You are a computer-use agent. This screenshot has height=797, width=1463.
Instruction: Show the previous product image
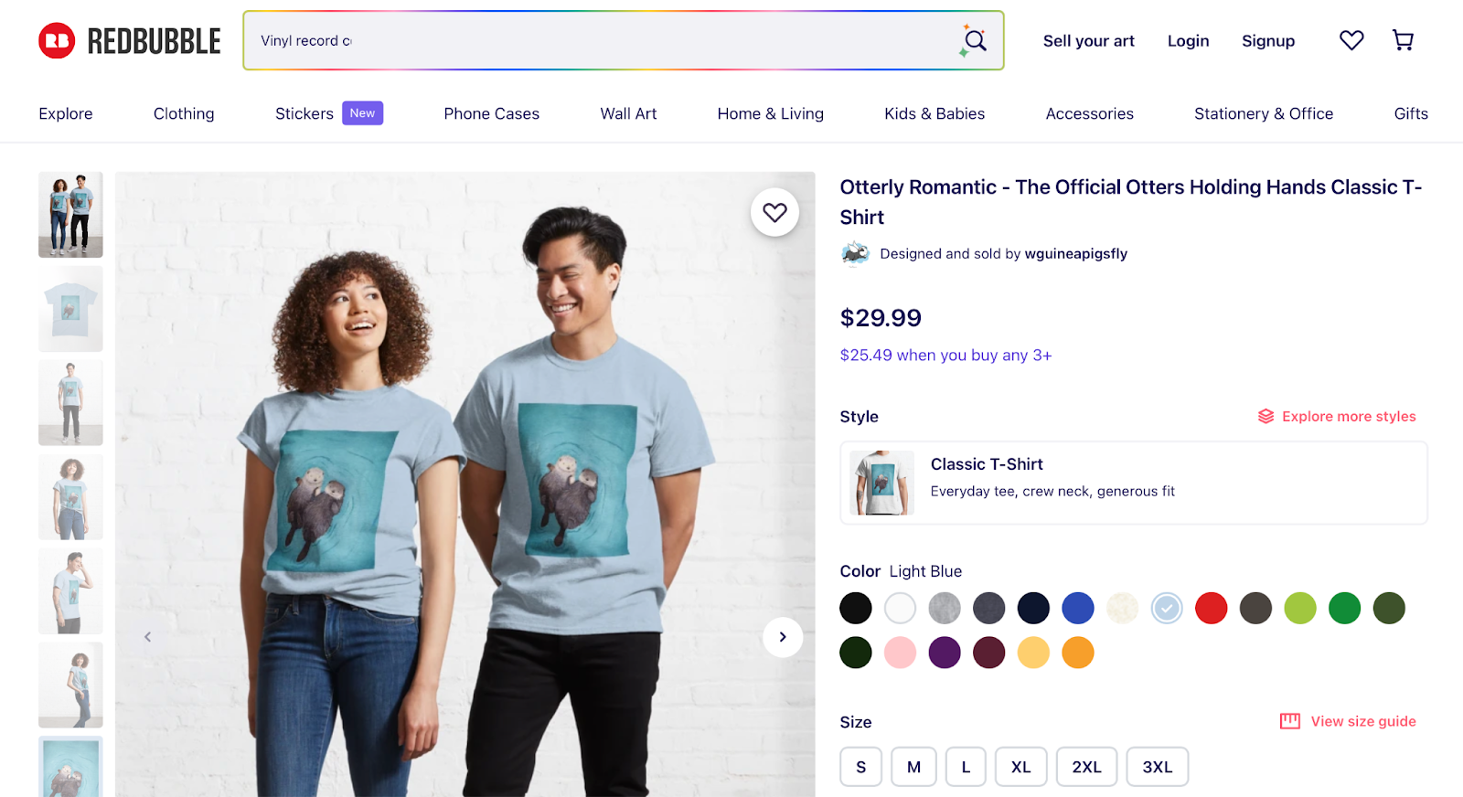pos(147,637)
